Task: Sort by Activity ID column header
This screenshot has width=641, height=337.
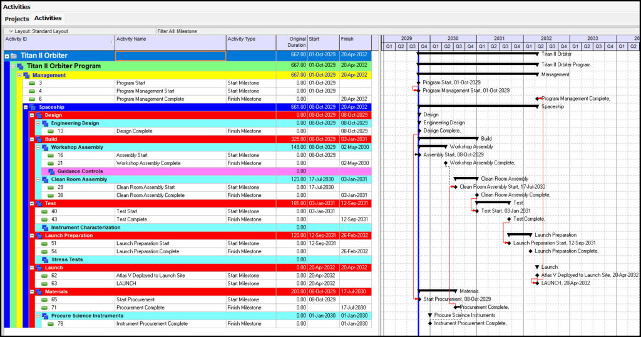Action: tap(59, 43)
